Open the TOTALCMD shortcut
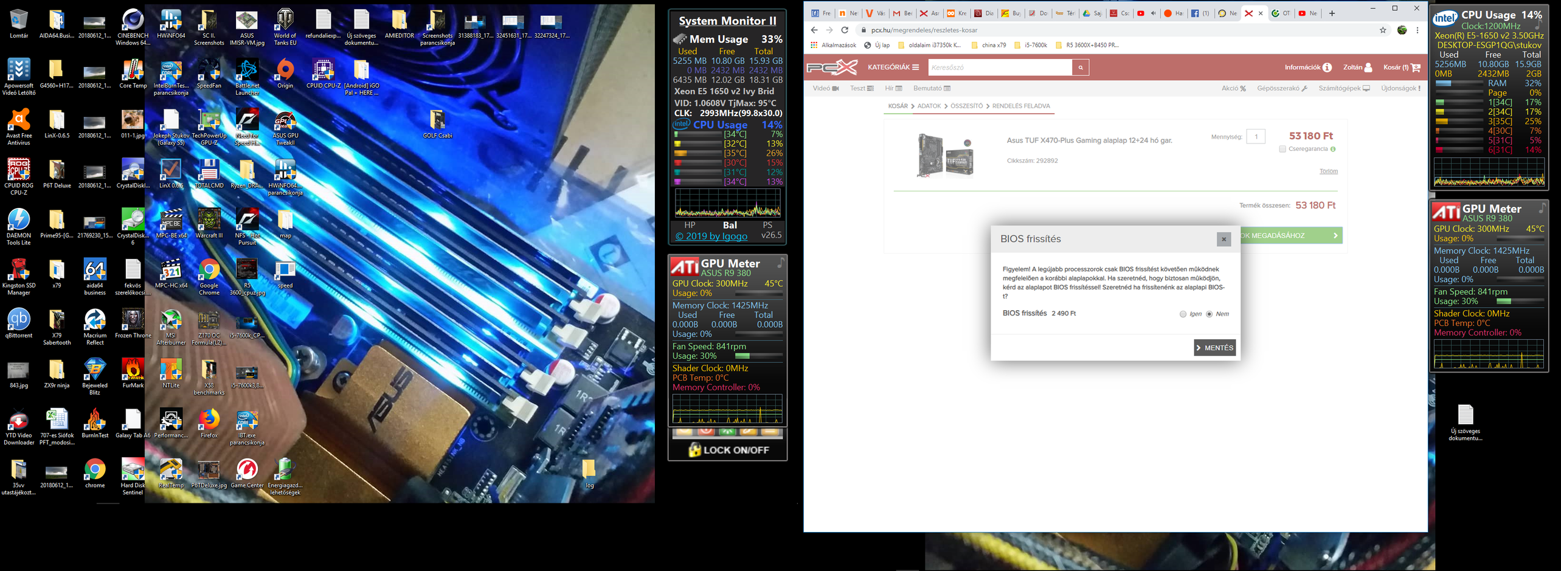1561x571 pixels. tap(209, 174)
